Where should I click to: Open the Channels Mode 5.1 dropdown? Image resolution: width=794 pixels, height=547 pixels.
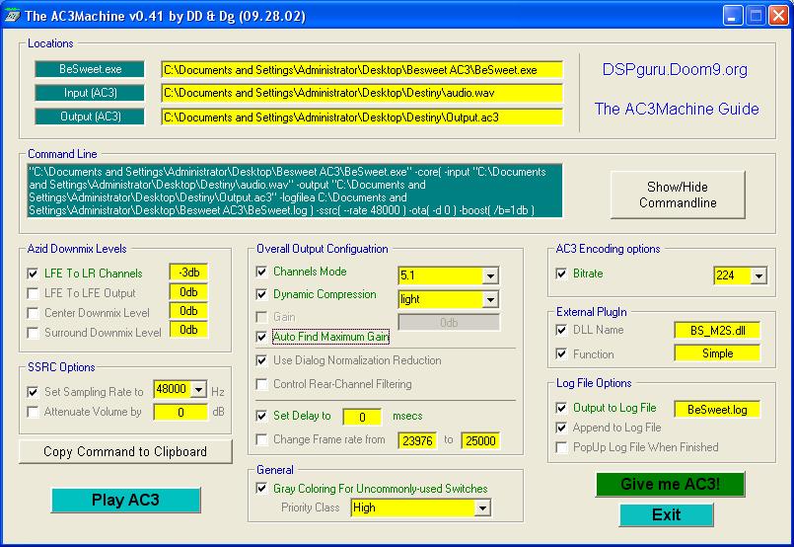pyautogui.click(x=490, y=275)
